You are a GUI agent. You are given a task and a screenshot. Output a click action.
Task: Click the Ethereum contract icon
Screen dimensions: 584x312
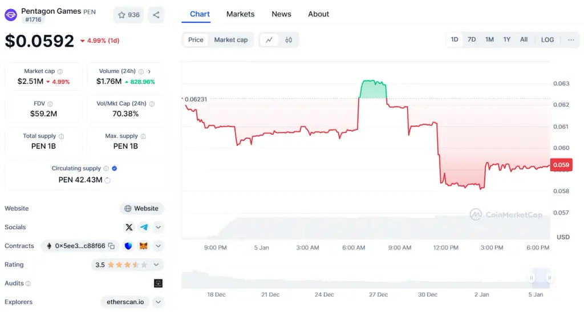point(49,246)
